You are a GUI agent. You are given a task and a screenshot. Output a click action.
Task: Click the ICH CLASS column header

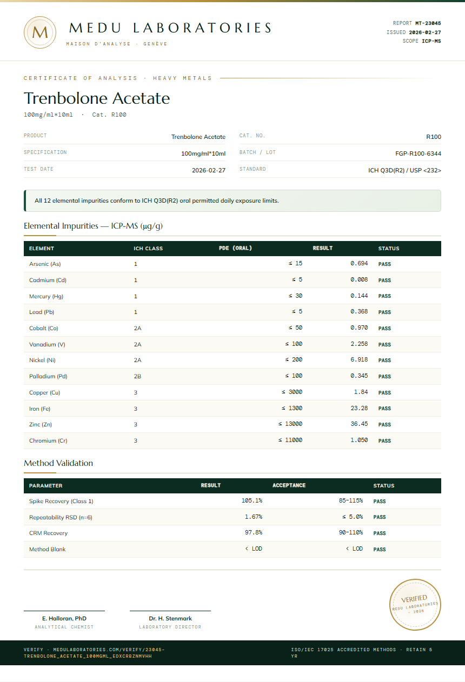148,249
